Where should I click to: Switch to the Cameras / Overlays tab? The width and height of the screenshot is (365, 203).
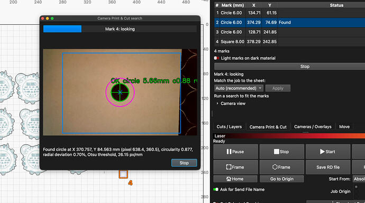click(313, 127)
